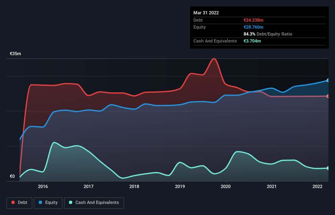
Task: Click the €24.238m debt value
Action: (x=253, y=20)
